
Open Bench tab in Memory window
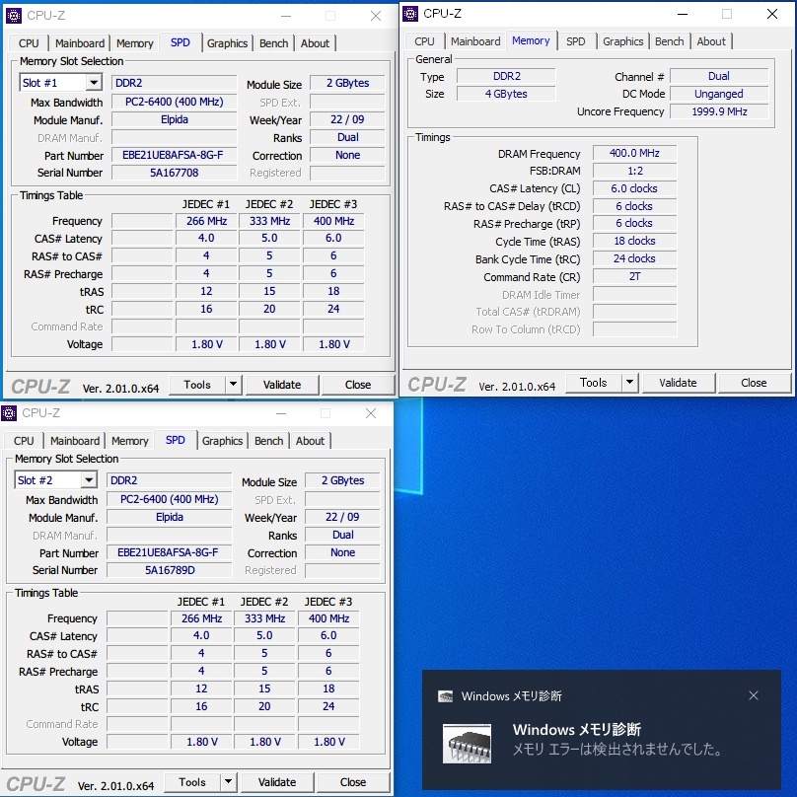coord(670,41)
